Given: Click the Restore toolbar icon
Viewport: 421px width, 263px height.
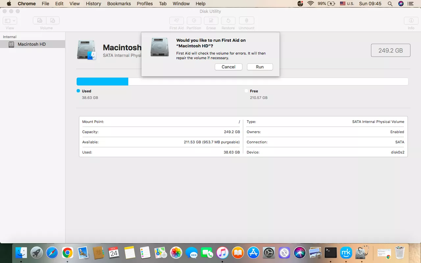Looking at the screenshot, I should [228, 20].
